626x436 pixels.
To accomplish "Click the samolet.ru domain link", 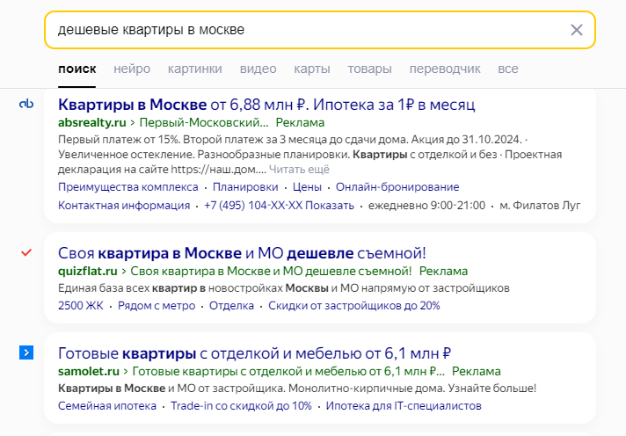I will click(89, 371).
